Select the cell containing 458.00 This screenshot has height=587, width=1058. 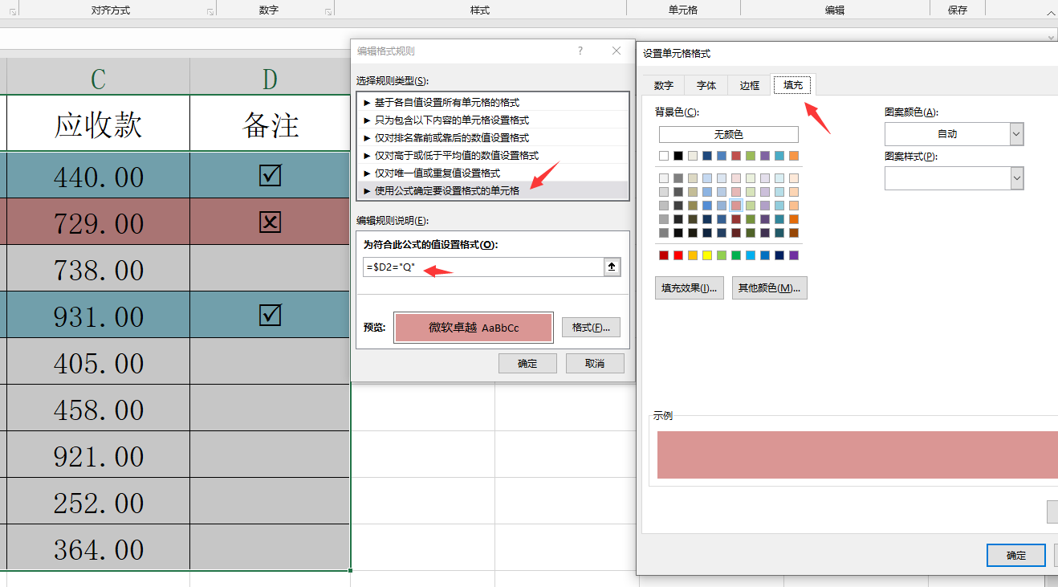tap(99, 409)
